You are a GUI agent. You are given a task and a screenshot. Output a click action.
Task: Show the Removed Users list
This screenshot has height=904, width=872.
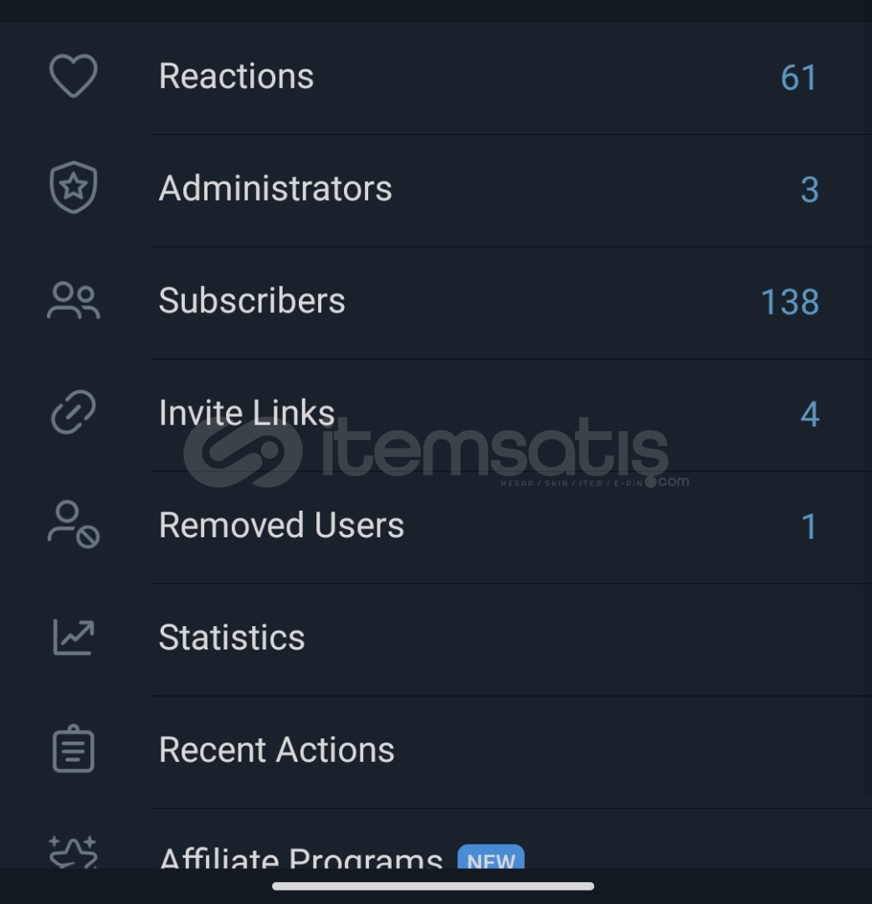coord(436,527)
